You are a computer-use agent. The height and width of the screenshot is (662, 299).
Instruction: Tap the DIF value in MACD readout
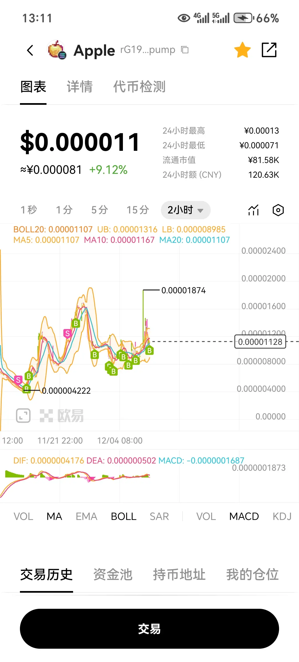(x=49, y=460)
